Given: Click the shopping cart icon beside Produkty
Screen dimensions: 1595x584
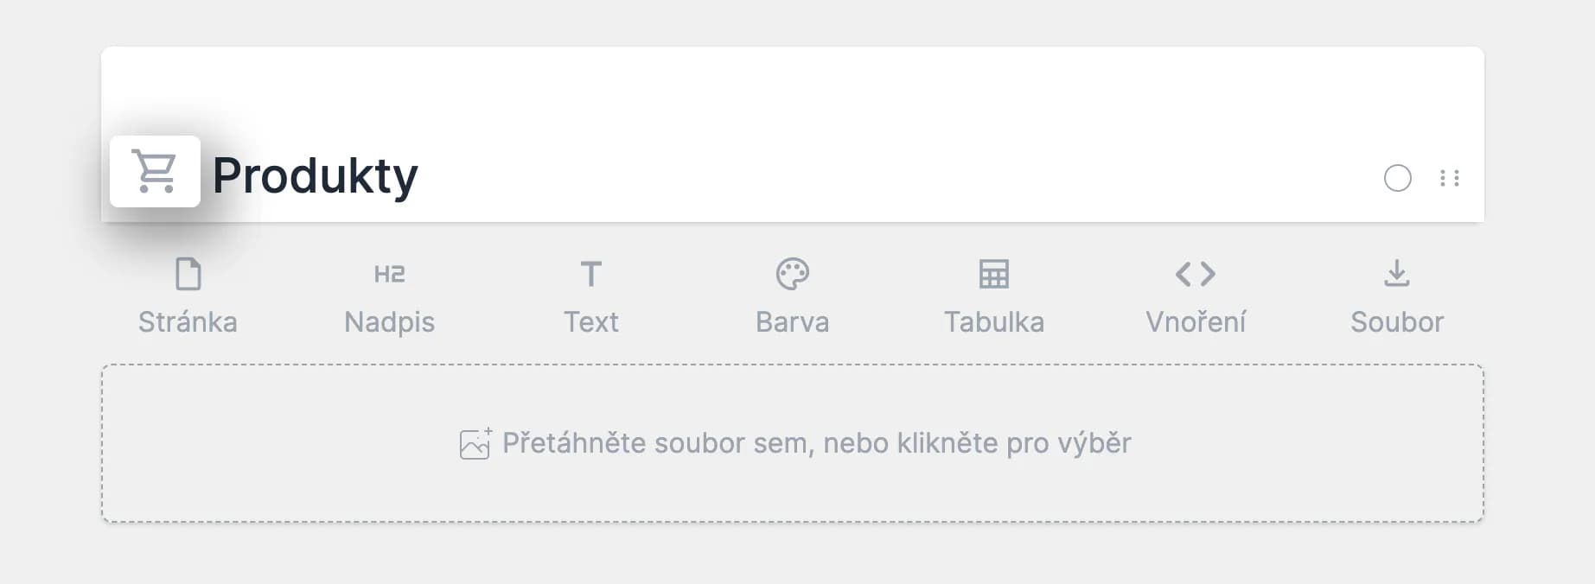Looking at the screenshot, I should (155, 171).
